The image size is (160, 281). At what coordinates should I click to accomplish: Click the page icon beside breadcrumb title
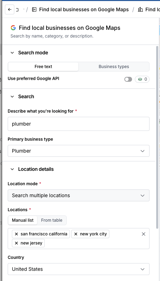pos(34,9)
